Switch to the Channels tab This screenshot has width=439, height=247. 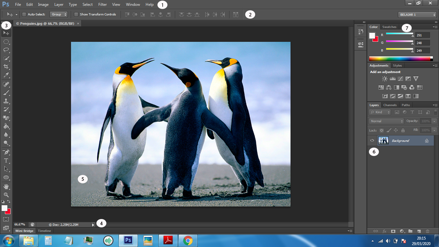[x=390, y=105]
